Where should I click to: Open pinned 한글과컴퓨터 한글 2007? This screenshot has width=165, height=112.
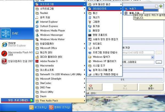(17, 61)
